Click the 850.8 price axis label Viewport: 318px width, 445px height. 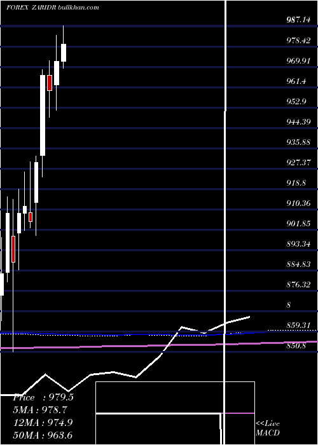296,346
